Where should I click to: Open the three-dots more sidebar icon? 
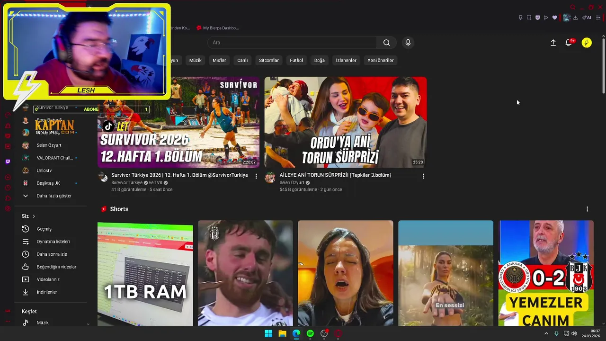tap(8, 322)
